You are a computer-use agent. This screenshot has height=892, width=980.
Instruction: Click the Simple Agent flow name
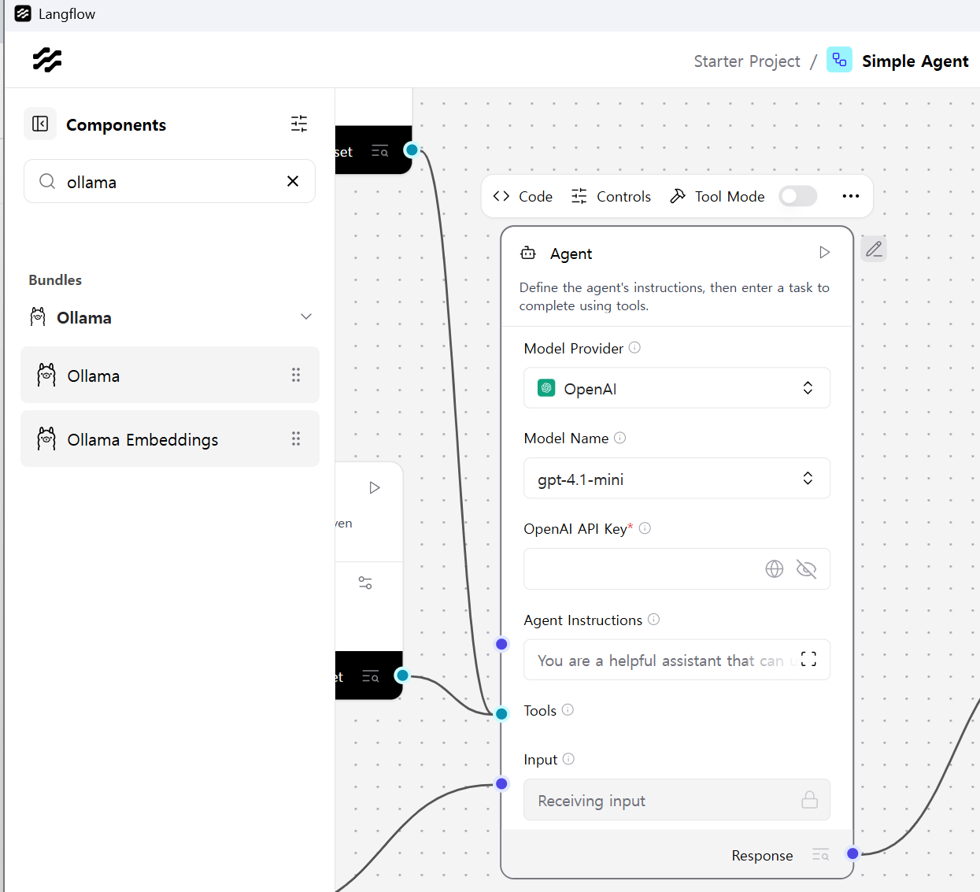(915, 61)
